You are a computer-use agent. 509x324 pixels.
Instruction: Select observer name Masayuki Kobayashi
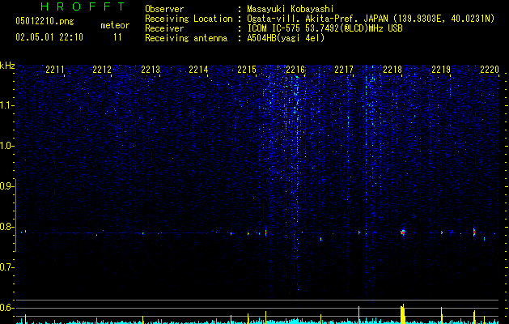click(290, 9)
